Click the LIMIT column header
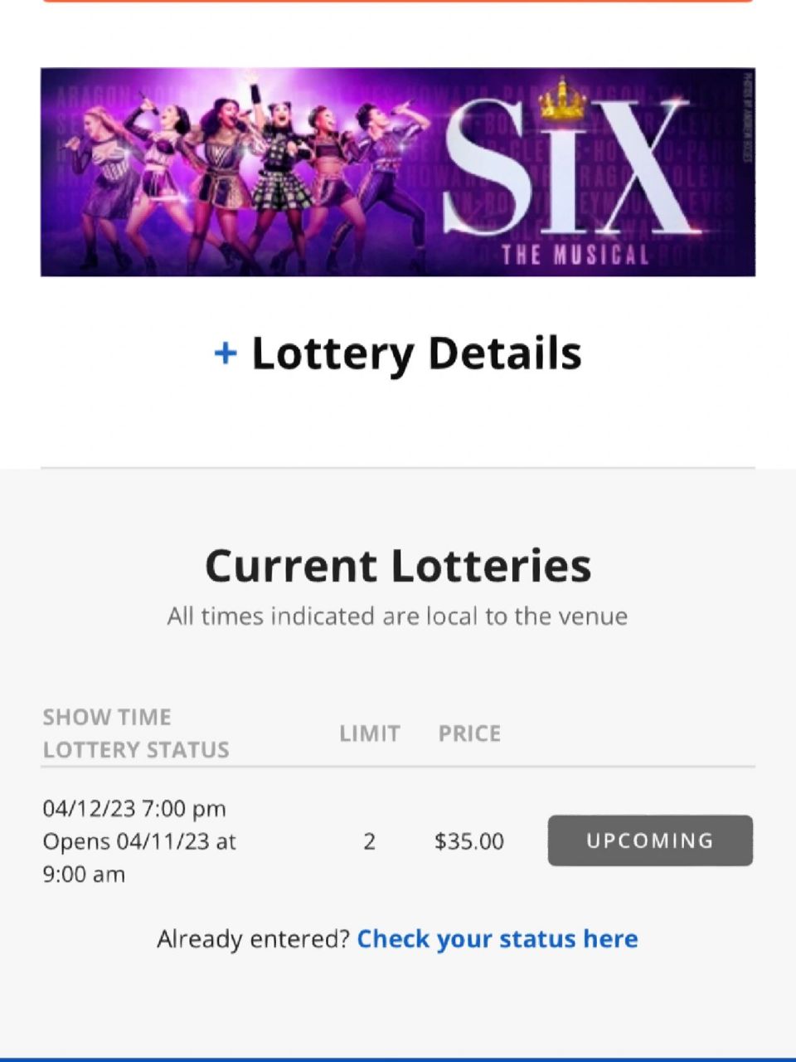Screen dimensions: 796x1062 (370, 733)
